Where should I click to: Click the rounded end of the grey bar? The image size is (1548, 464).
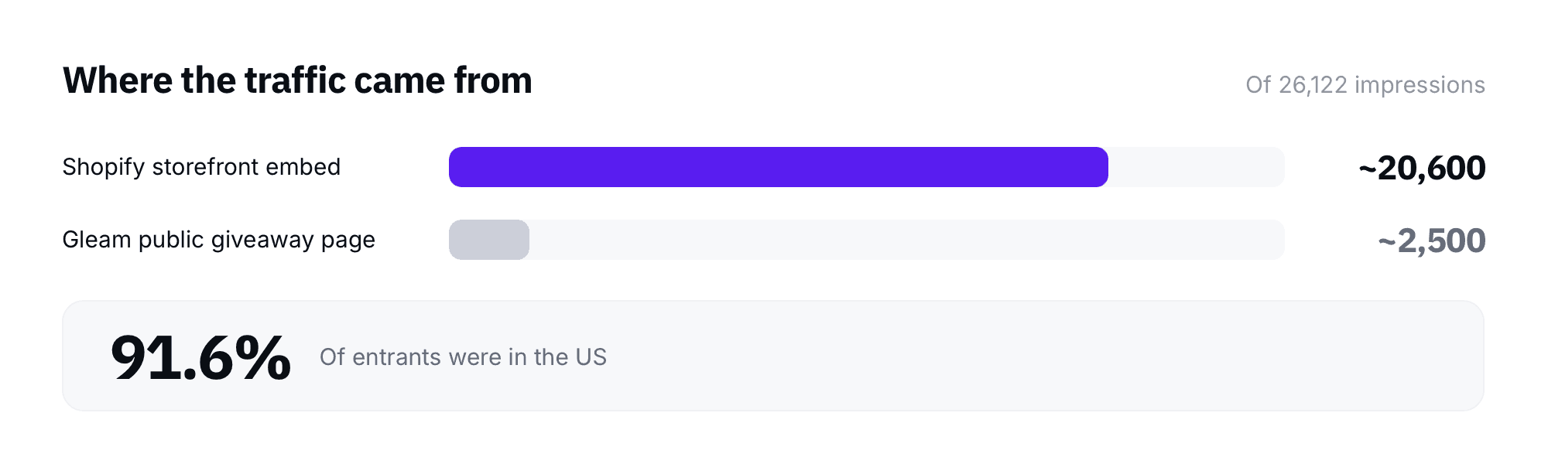(x=521, y=240)
